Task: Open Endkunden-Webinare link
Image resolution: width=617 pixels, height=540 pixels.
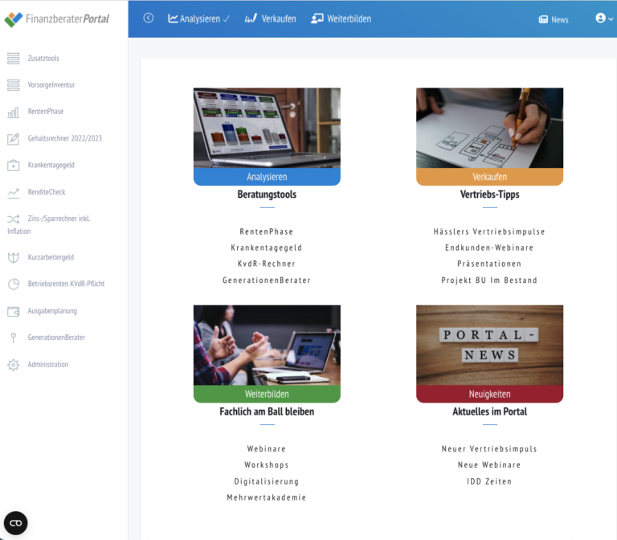Action: tap(489, 247)
